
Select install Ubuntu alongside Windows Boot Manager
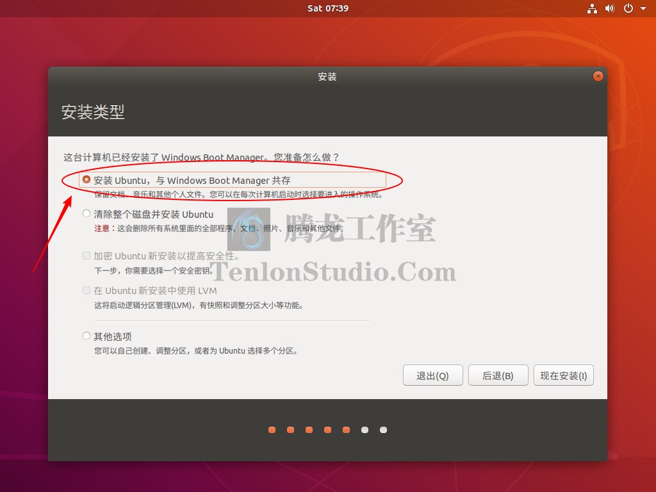pos(86,180)
